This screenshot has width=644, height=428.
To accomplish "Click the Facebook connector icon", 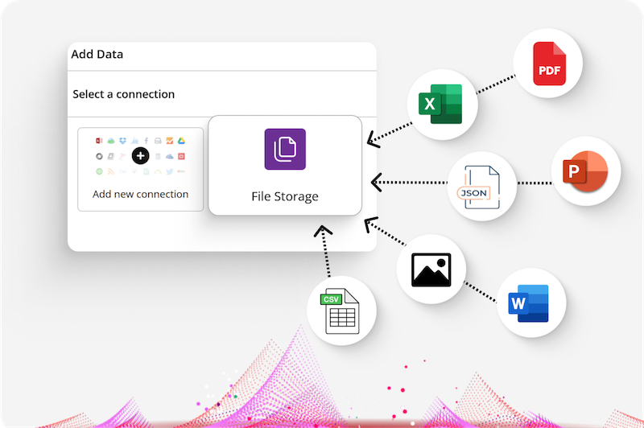I will click(147, 141).
